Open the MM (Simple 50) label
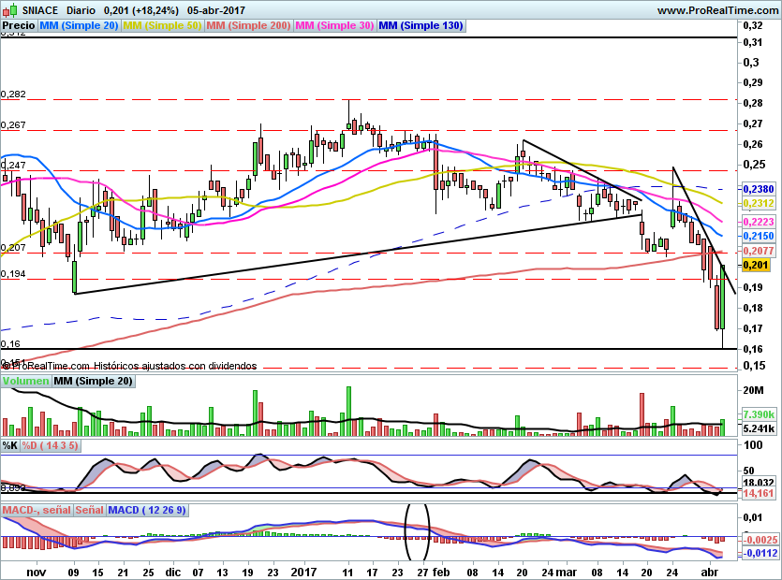782x580 pixels. pos(162,25)
